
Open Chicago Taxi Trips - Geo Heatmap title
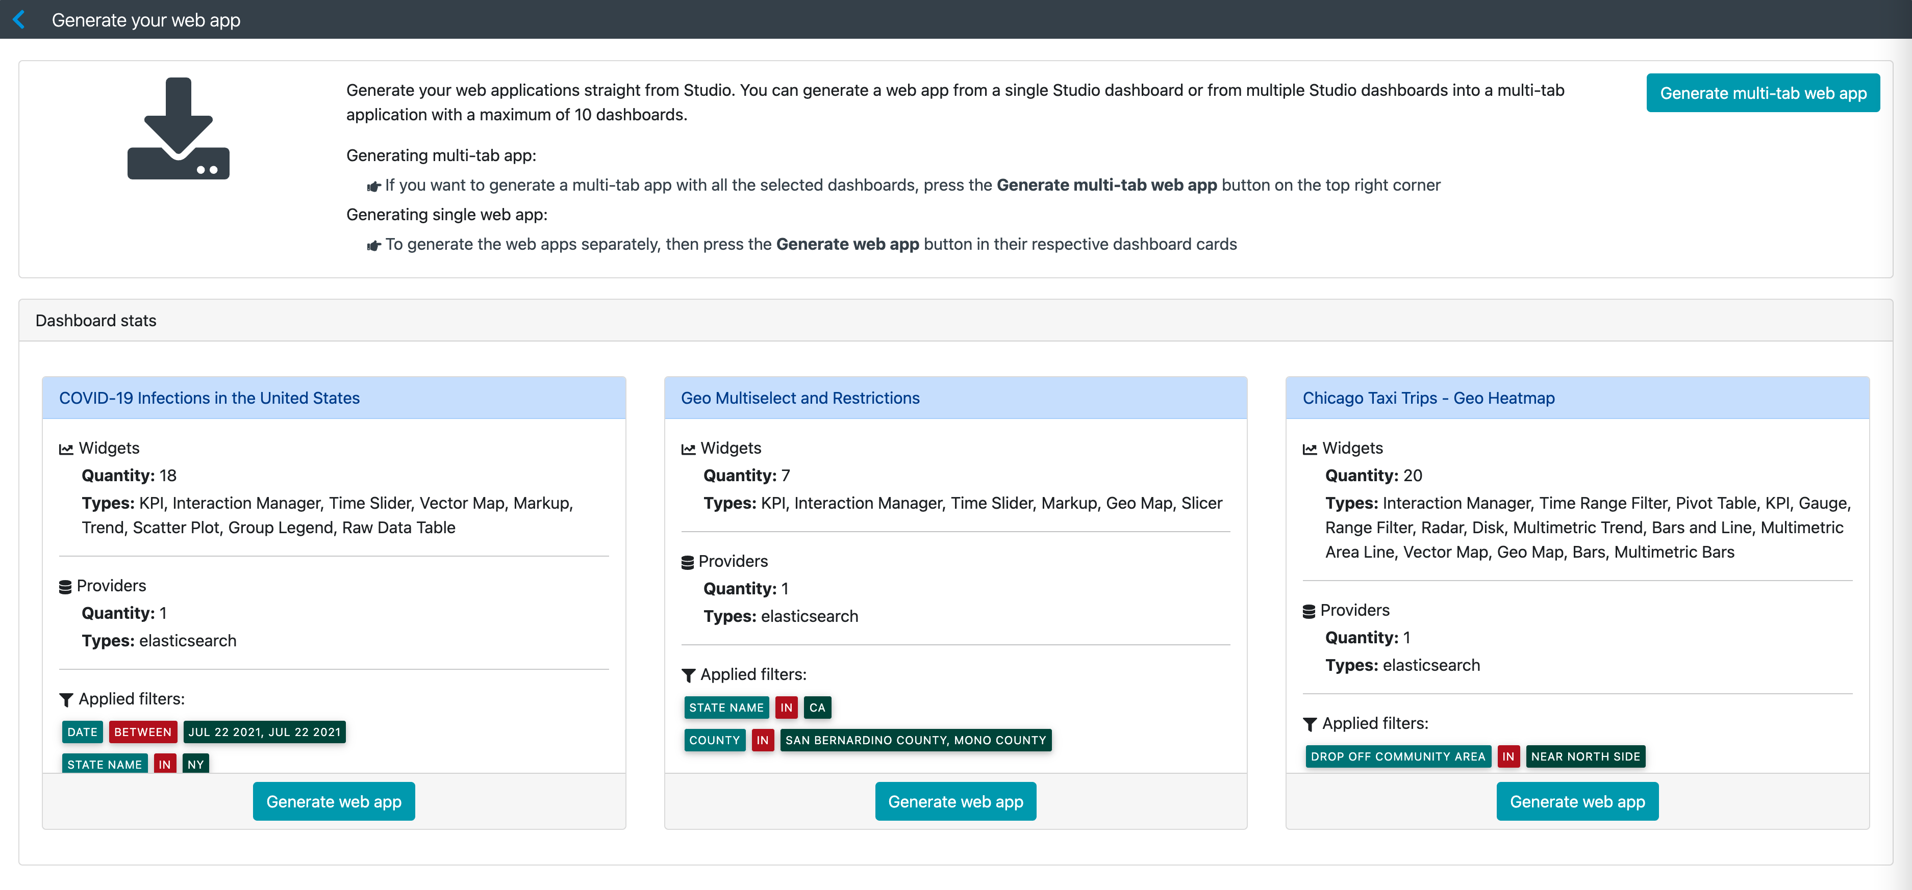pyautogui.click(x=1428, y=398)
